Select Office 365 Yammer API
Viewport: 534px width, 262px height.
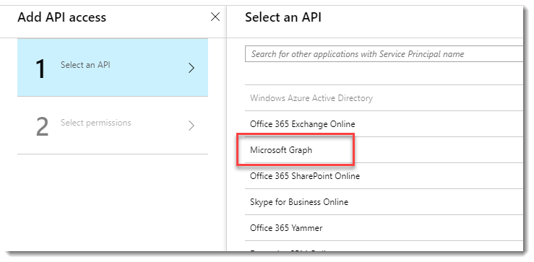point(384,227)
